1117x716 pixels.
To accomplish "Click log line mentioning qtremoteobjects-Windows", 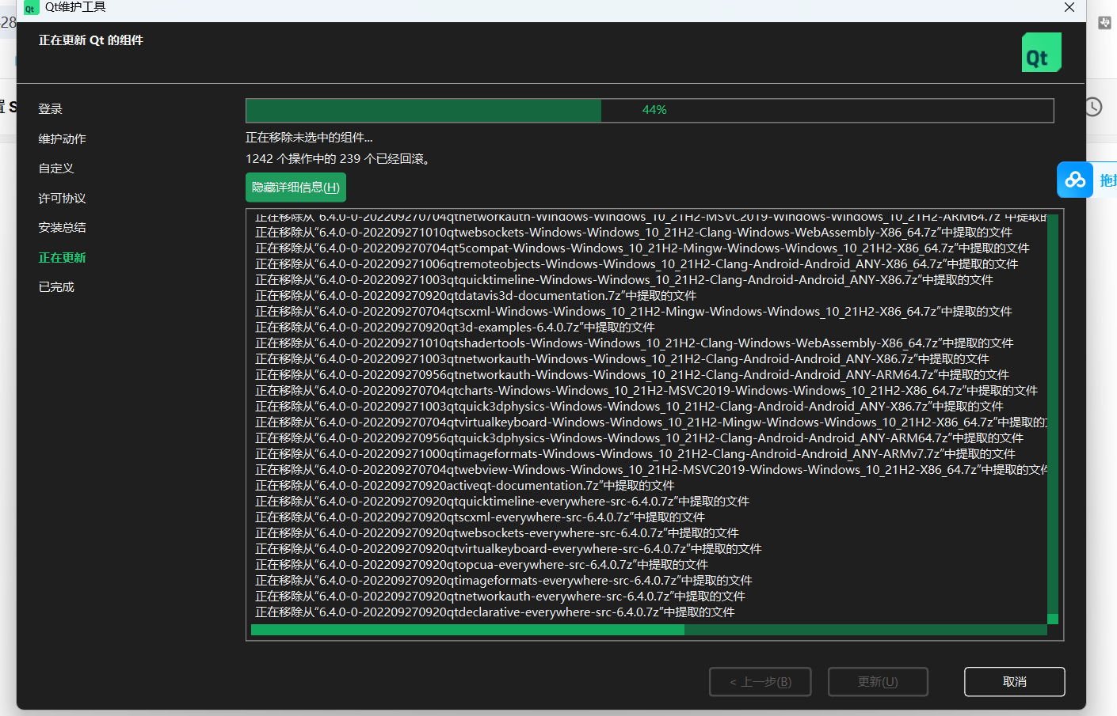I will 637,264.
